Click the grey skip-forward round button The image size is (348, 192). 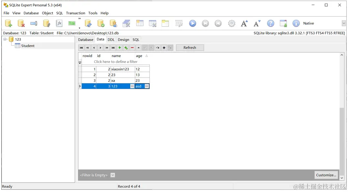click(205, 23)
